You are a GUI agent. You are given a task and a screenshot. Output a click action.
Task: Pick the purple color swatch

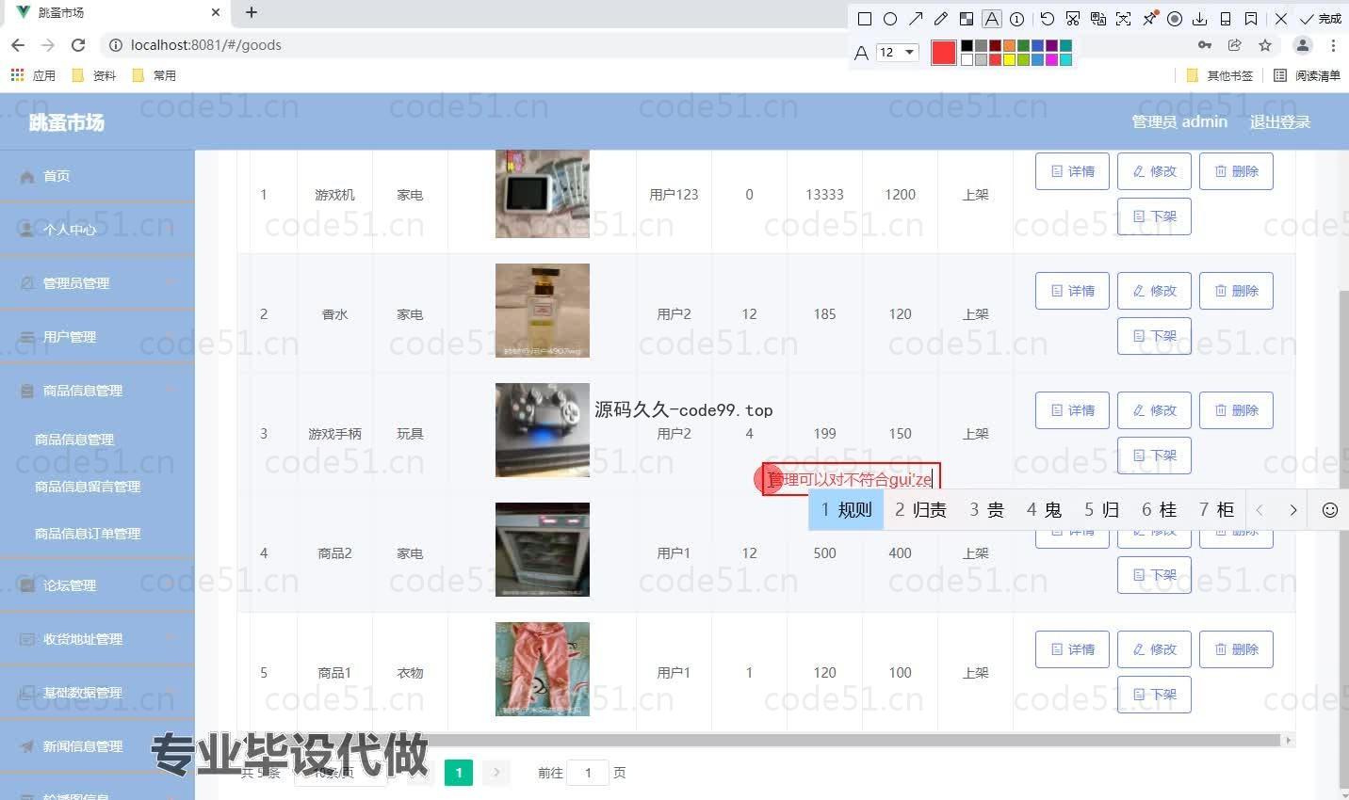[x=1051, y=46]
